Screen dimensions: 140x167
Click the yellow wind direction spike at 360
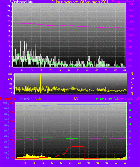click(x=41, y=75)
